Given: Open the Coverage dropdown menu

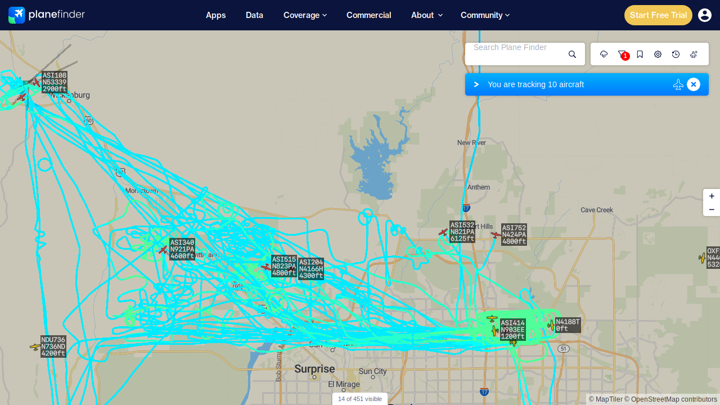Looking at the screenshot, I should coord(305,15).
